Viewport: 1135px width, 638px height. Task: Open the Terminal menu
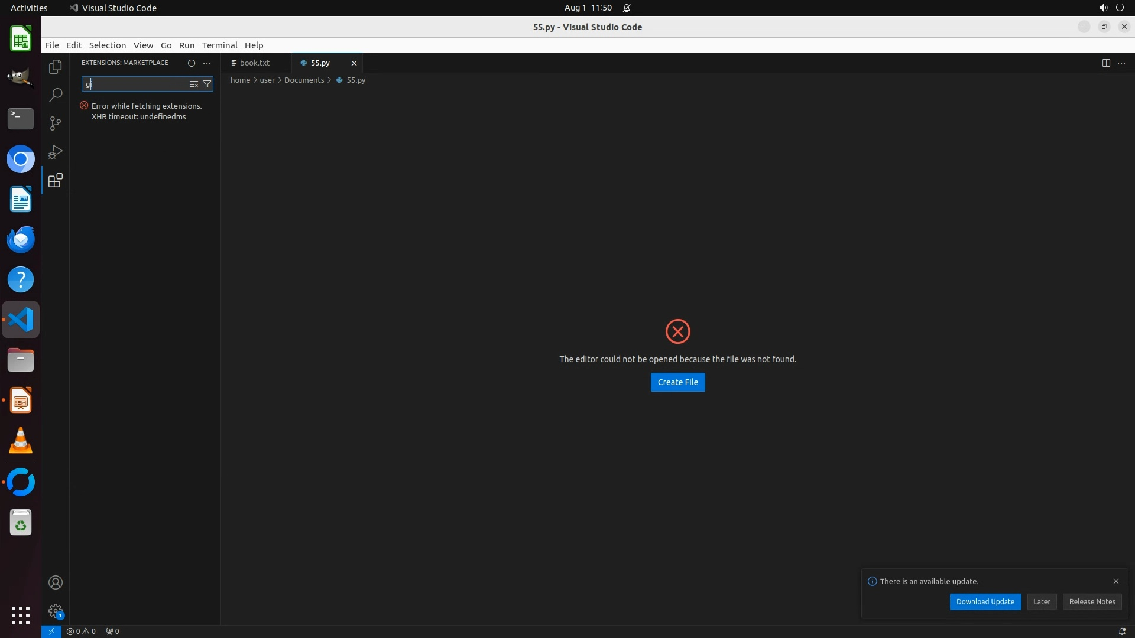tap(219, 45)
